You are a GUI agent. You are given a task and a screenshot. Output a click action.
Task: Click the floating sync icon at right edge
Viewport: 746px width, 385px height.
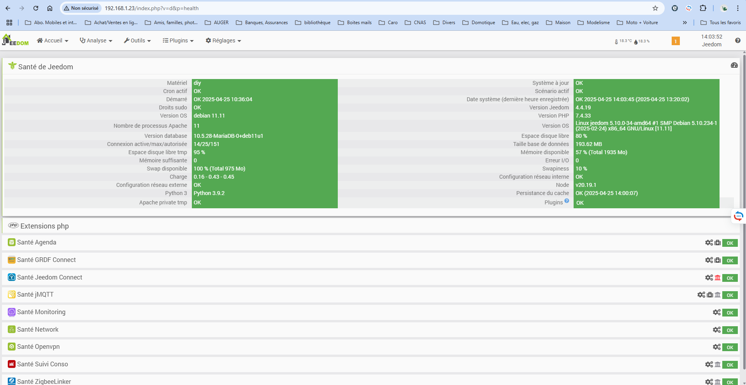point(738,216)
